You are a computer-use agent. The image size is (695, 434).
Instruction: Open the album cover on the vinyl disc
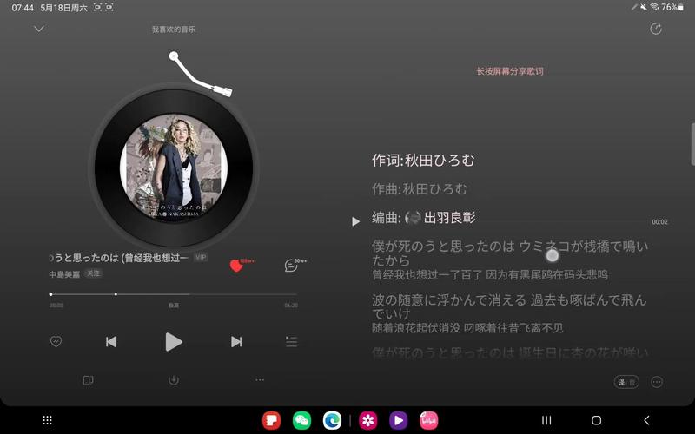click(174, 168)
